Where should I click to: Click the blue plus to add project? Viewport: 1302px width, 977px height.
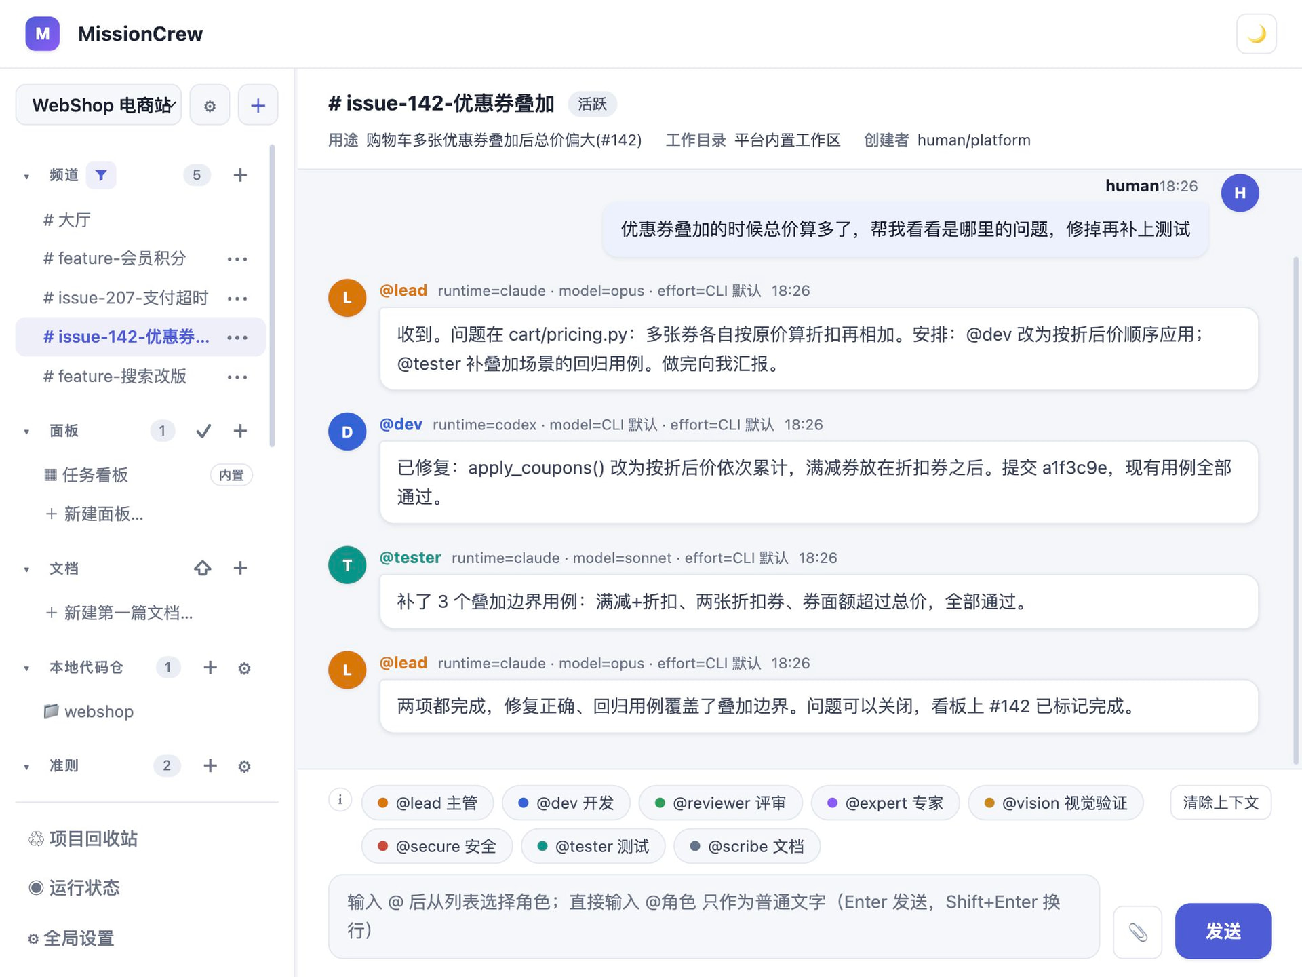click(258, 105)
